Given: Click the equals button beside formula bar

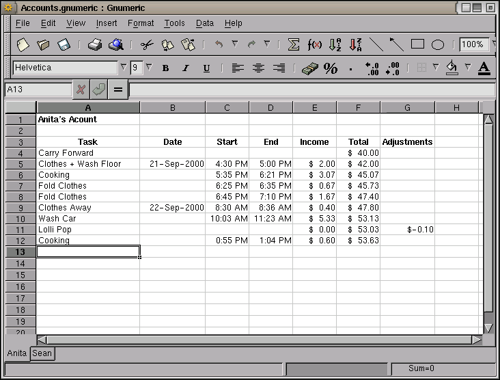Looking at the screenshot, I should point(117,90).
